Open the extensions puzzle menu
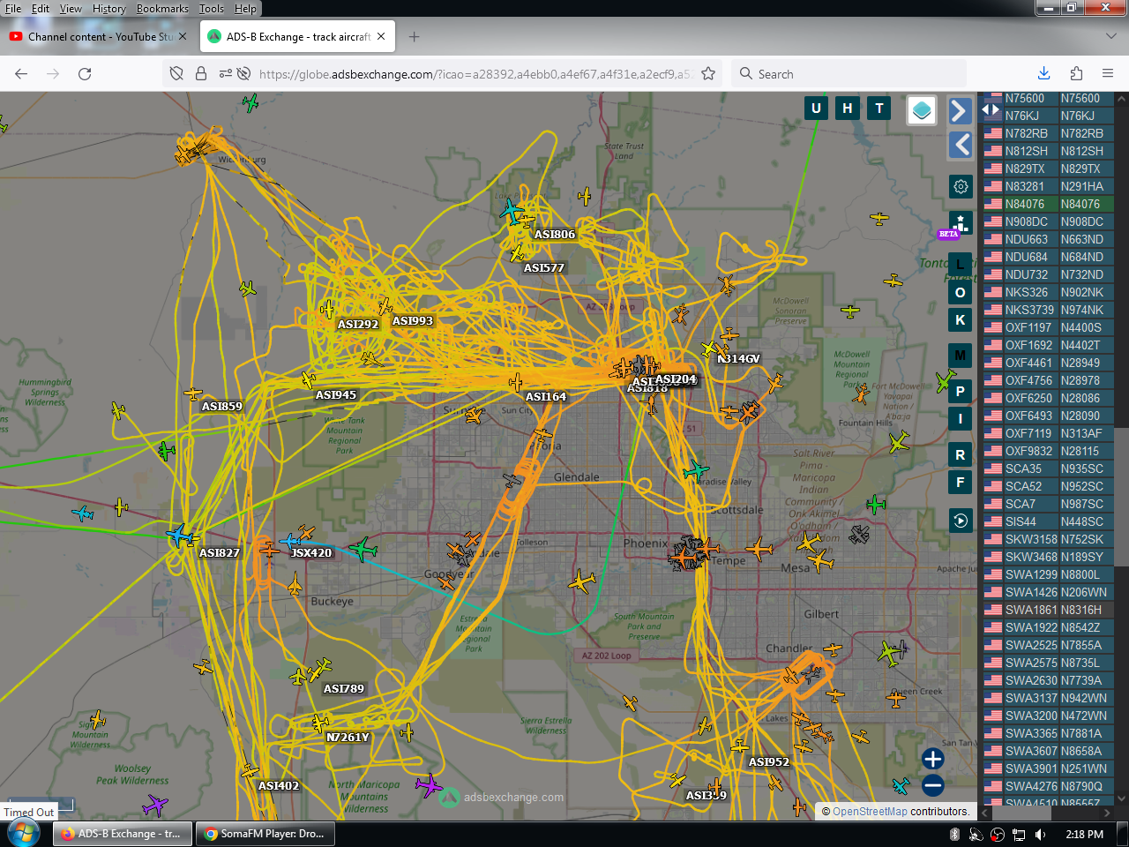The image size is (1129, 847). (1076, 74)
